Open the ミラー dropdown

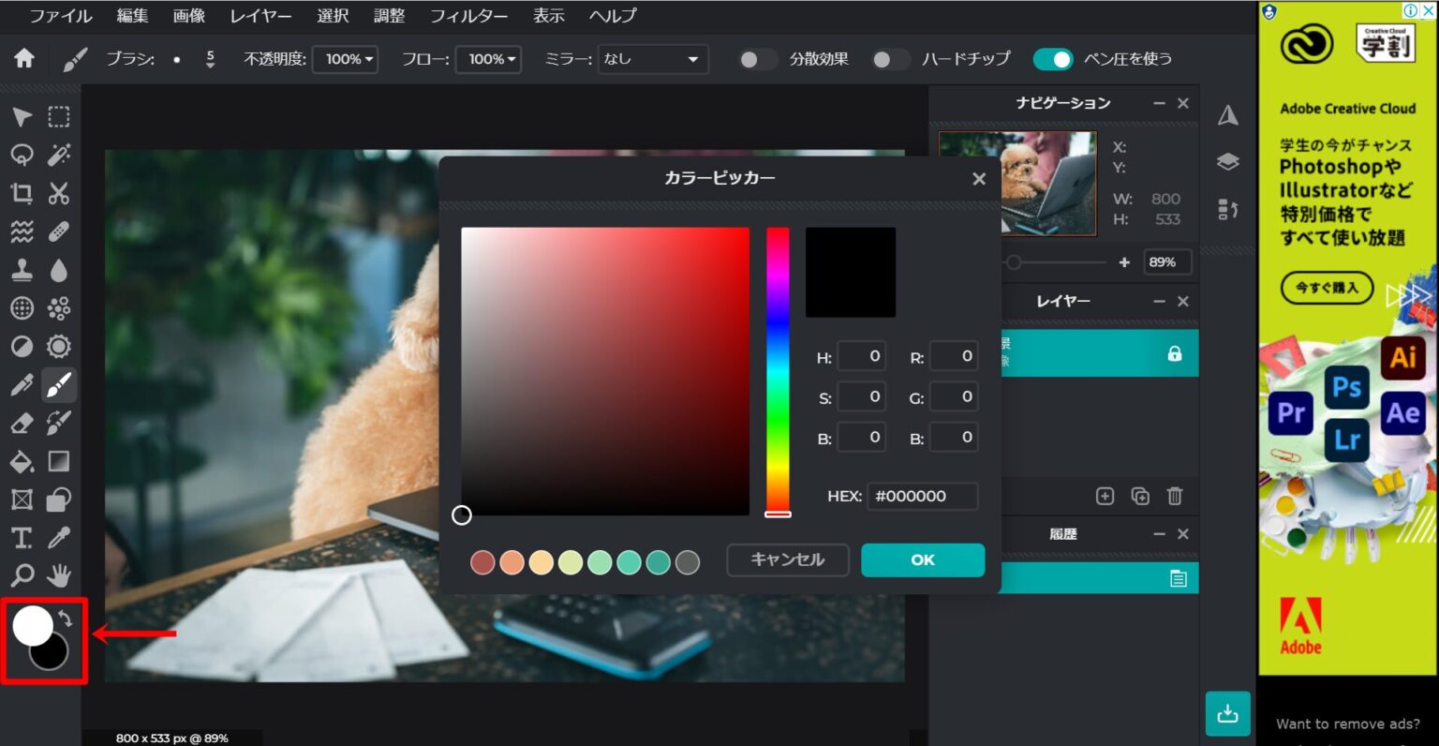coord(653,58)
